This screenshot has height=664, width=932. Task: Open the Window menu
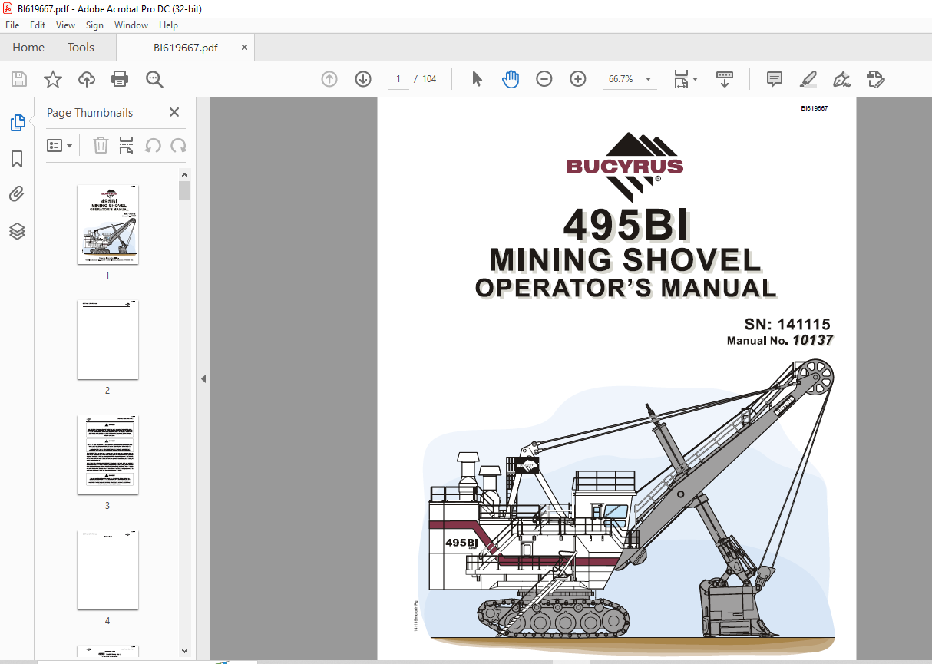(x=131, y=25)
